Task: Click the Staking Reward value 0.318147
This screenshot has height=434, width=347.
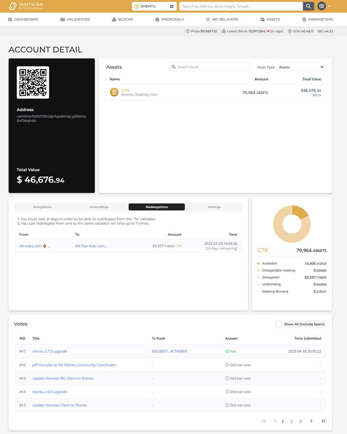Action: tap(320, 292)
